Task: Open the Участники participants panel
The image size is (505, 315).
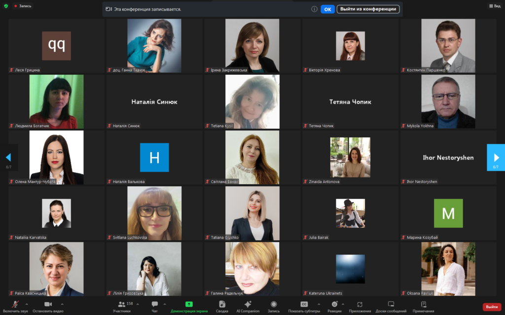Action: 121,305
